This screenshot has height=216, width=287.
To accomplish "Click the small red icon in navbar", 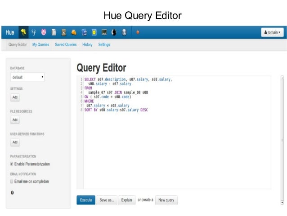I will tap(138, 32).
